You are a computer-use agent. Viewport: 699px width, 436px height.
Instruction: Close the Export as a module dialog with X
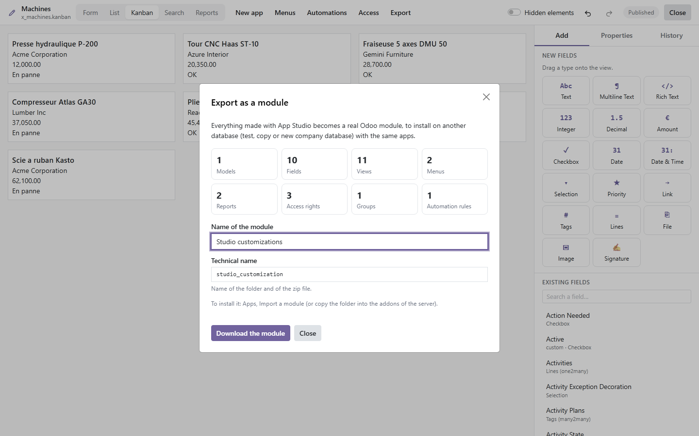[486, 97]
